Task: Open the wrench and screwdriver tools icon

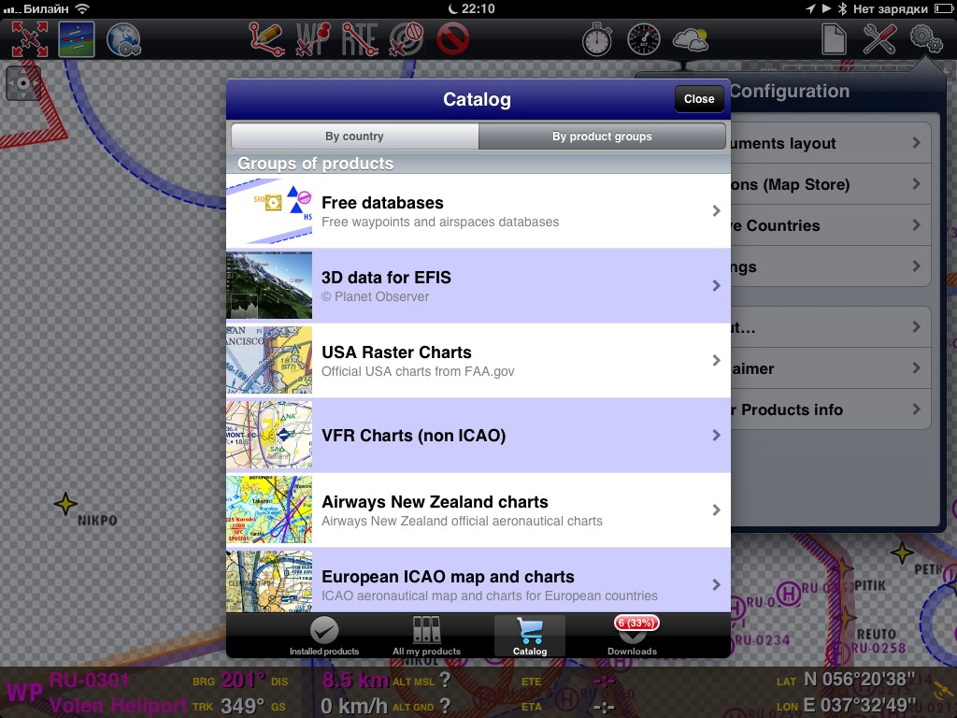Action: point(879,39)
